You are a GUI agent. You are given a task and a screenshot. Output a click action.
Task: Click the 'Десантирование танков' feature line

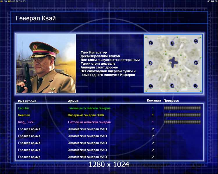[x=100, y=56]
